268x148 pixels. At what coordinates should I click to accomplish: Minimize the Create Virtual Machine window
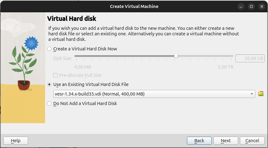coord(241,6)
